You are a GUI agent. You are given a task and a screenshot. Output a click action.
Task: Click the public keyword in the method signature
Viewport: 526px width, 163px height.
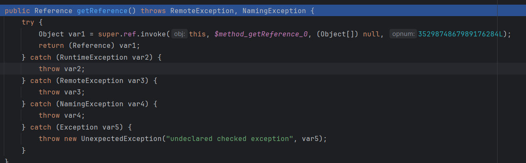click(x=17, y=11)
